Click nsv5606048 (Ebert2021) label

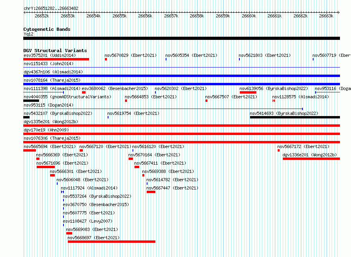(82, 180)
